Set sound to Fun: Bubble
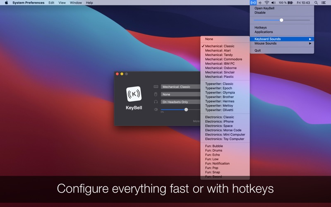This screenshot has width=331, height=207. click(x=225, y=146)
